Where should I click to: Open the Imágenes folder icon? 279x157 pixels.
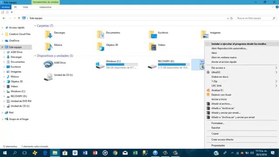click(x=204, y=34)
